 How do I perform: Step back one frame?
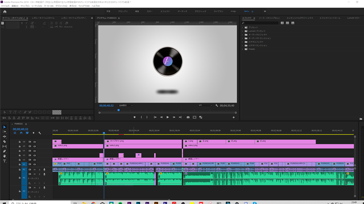(x=162, y=117)
